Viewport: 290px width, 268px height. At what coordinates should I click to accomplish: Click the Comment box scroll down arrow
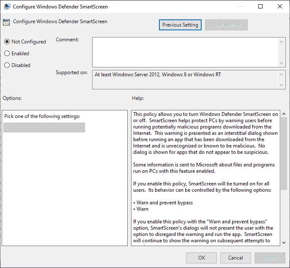(281, 63)
